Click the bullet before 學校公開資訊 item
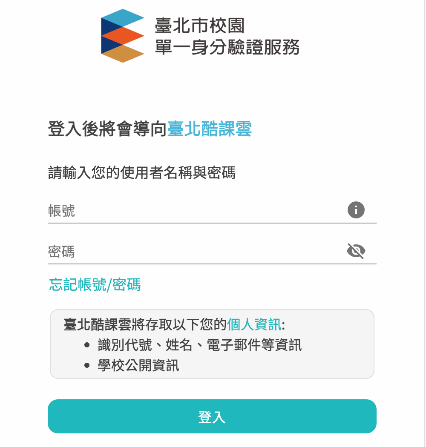The image size is (426, 447). tap(87, 365)
